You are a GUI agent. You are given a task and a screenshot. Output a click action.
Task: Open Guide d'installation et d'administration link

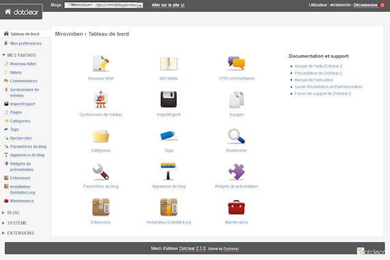click(328, 87)
